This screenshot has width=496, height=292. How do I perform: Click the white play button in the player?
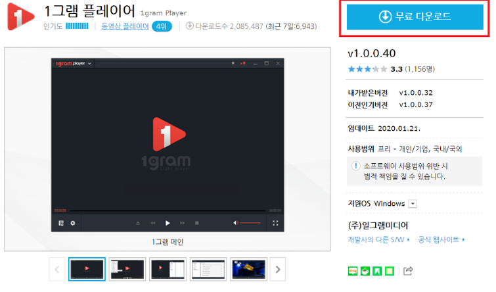pyautogui.click(x=168, y=224)
